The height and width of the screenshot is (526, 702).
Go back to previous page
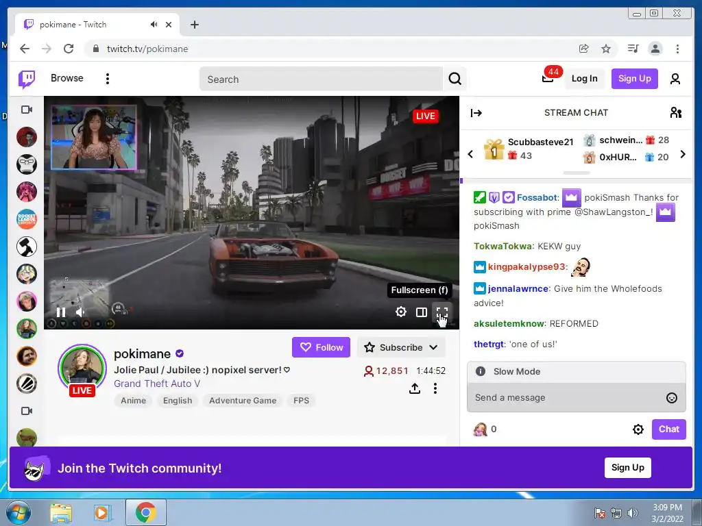tap(25, 49)
